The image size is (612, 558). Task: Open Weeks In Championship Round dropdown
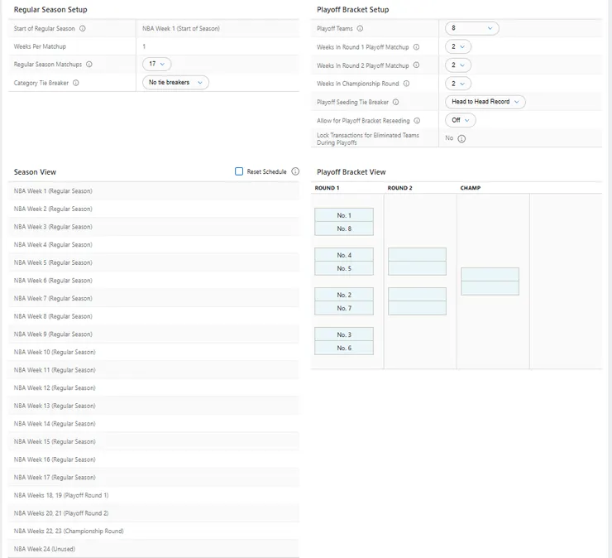click(458, 84)
